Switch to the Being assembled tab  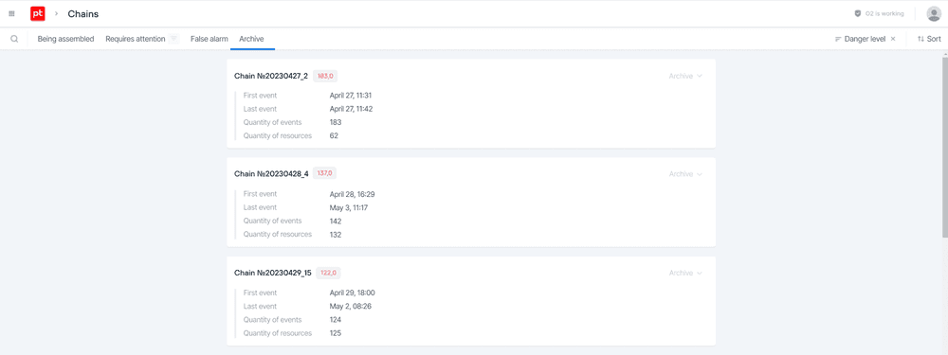pos(66,39)
